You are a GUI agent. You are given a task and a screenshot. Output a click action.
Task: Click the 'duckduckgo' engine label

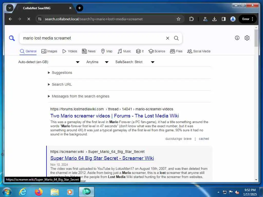coord(174,139)
